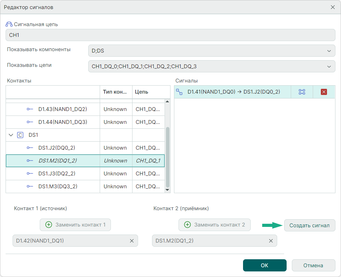This screenshot has height=277, width=341.
Task: Clear contact 2 field DS1.M2(DQ1_2)
Action: point(271,241)
